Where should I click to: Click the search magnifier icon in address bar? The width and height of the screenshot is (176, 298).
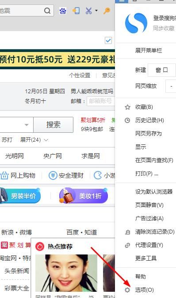(47, 11)
